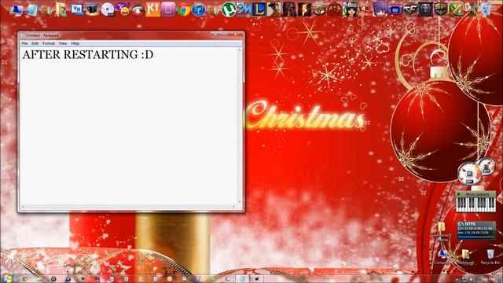This screenshot has width=503, height=283.
Task: Open the Windows Start menu
Action: pos(7,278)
